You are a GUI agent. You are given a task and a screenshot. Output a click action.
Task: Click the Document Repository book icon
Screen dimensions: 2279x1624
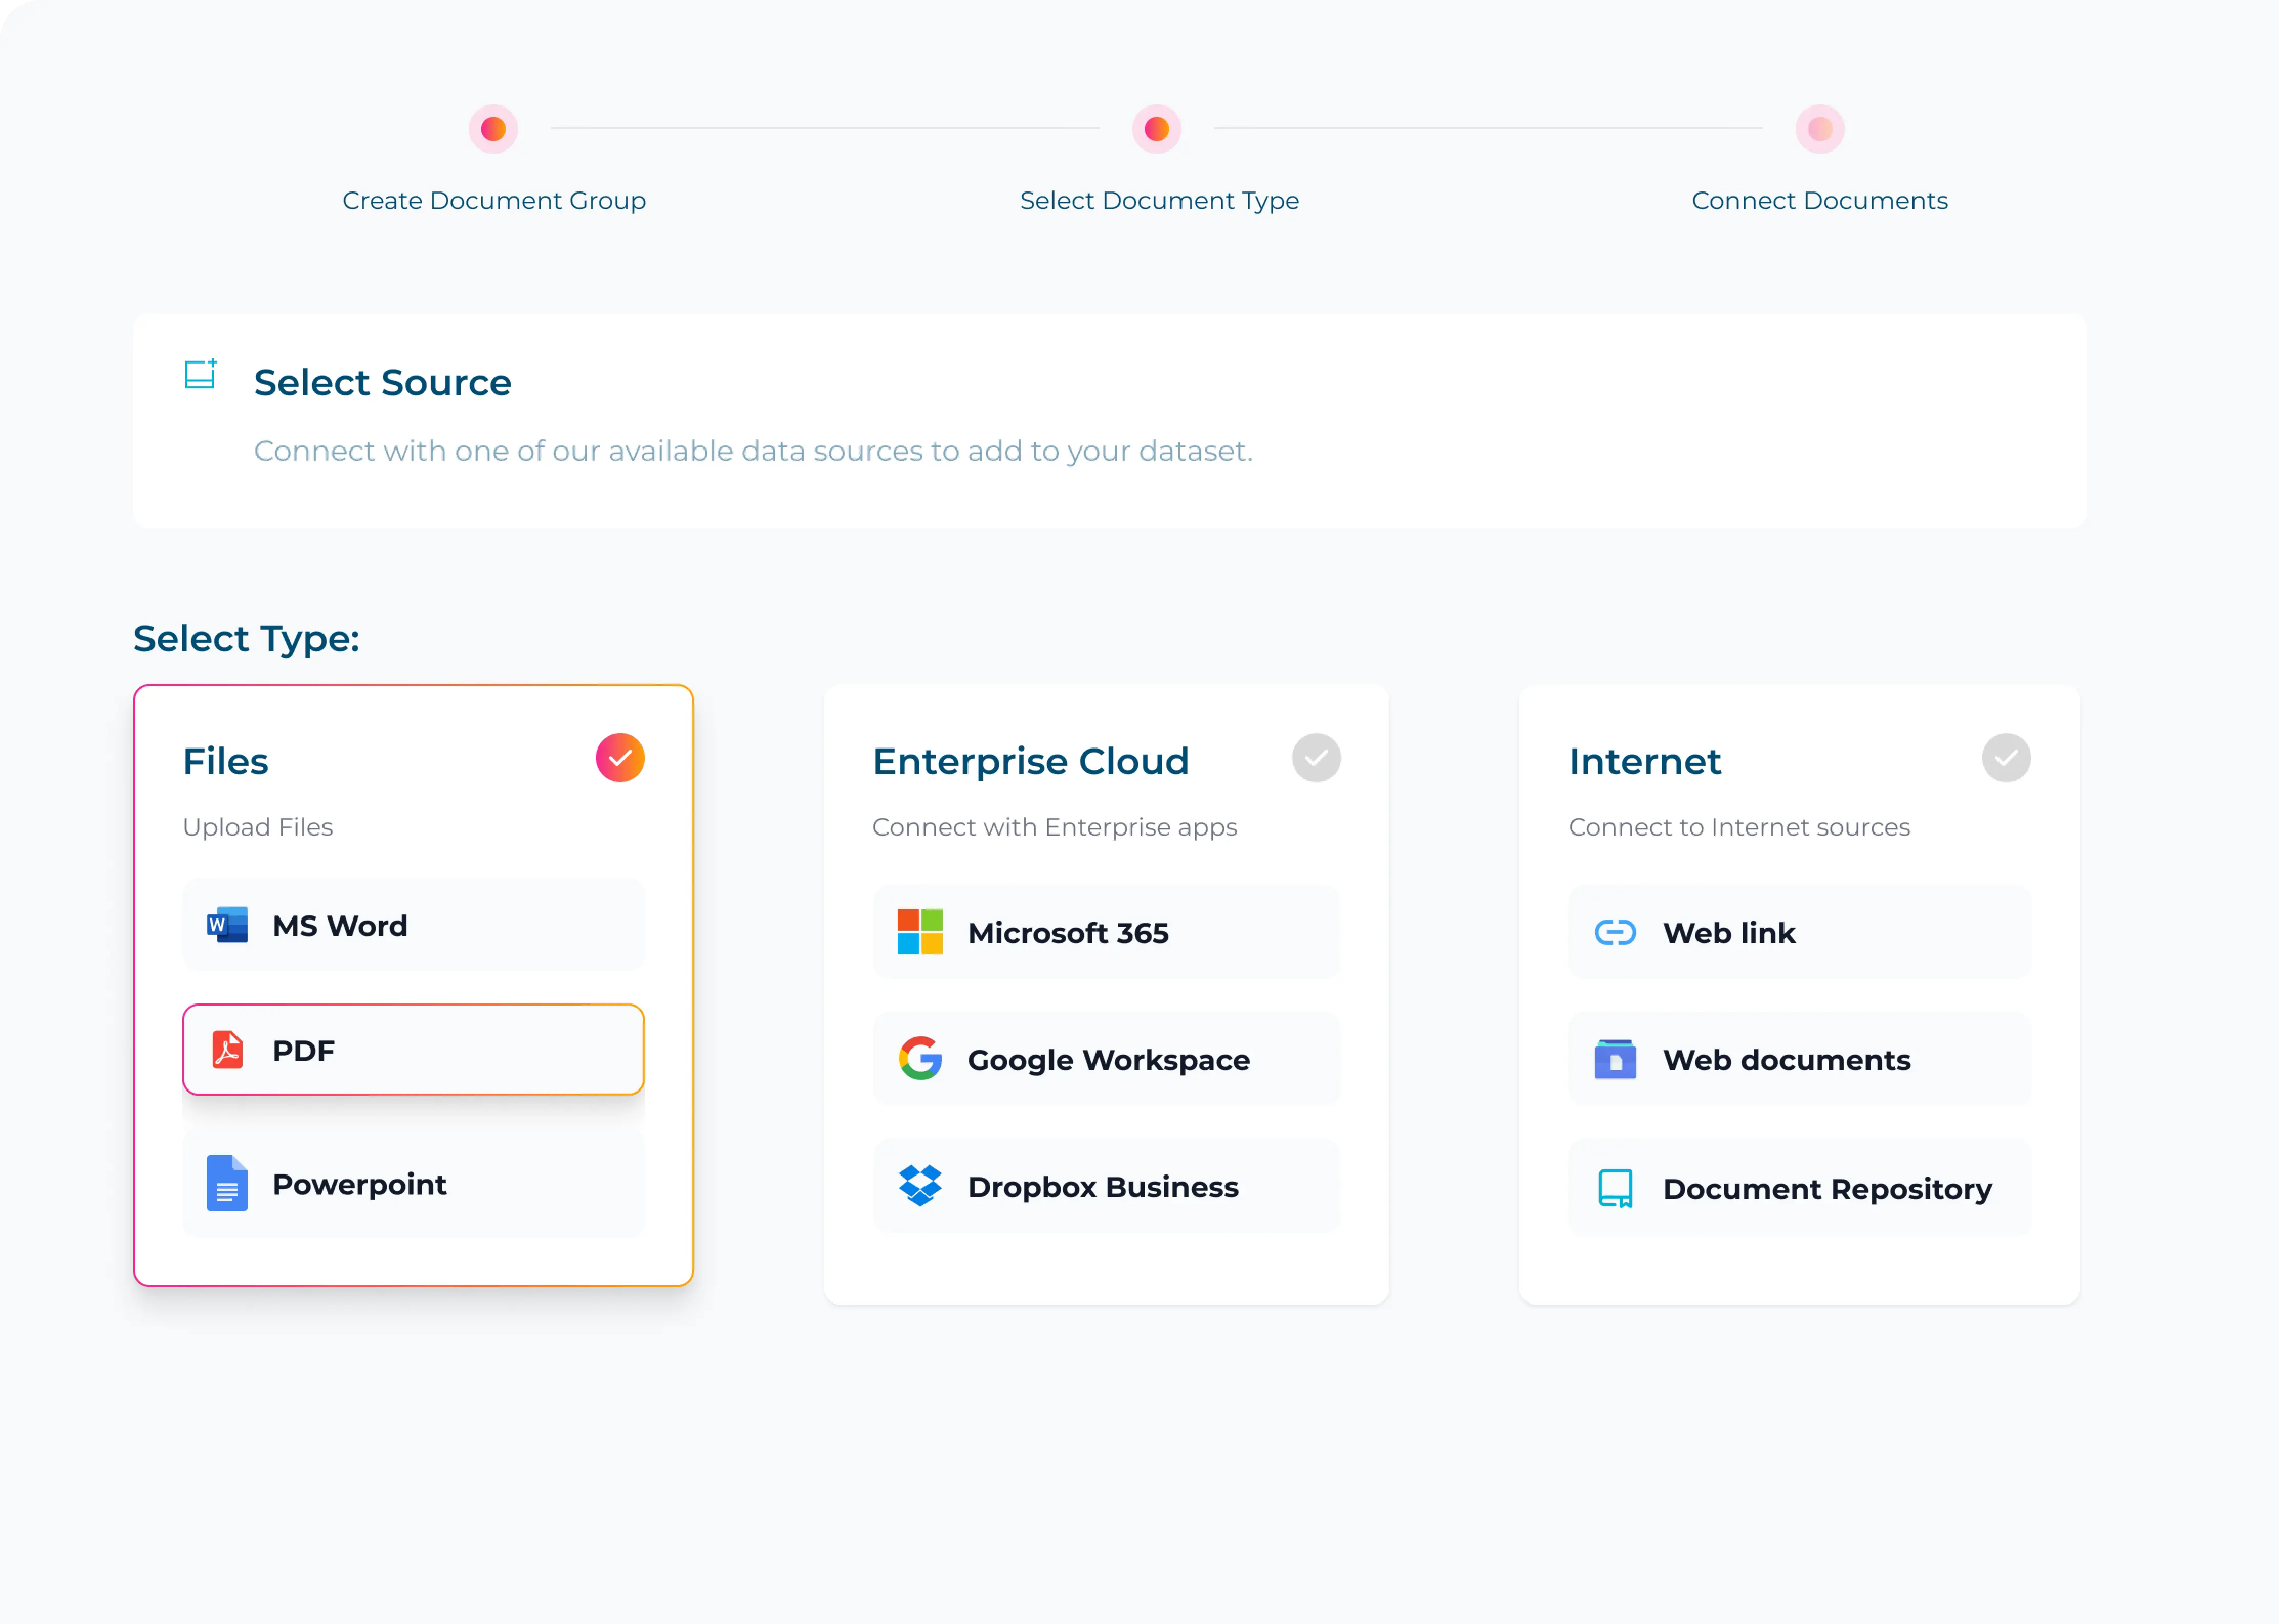coord(1615,1188)
